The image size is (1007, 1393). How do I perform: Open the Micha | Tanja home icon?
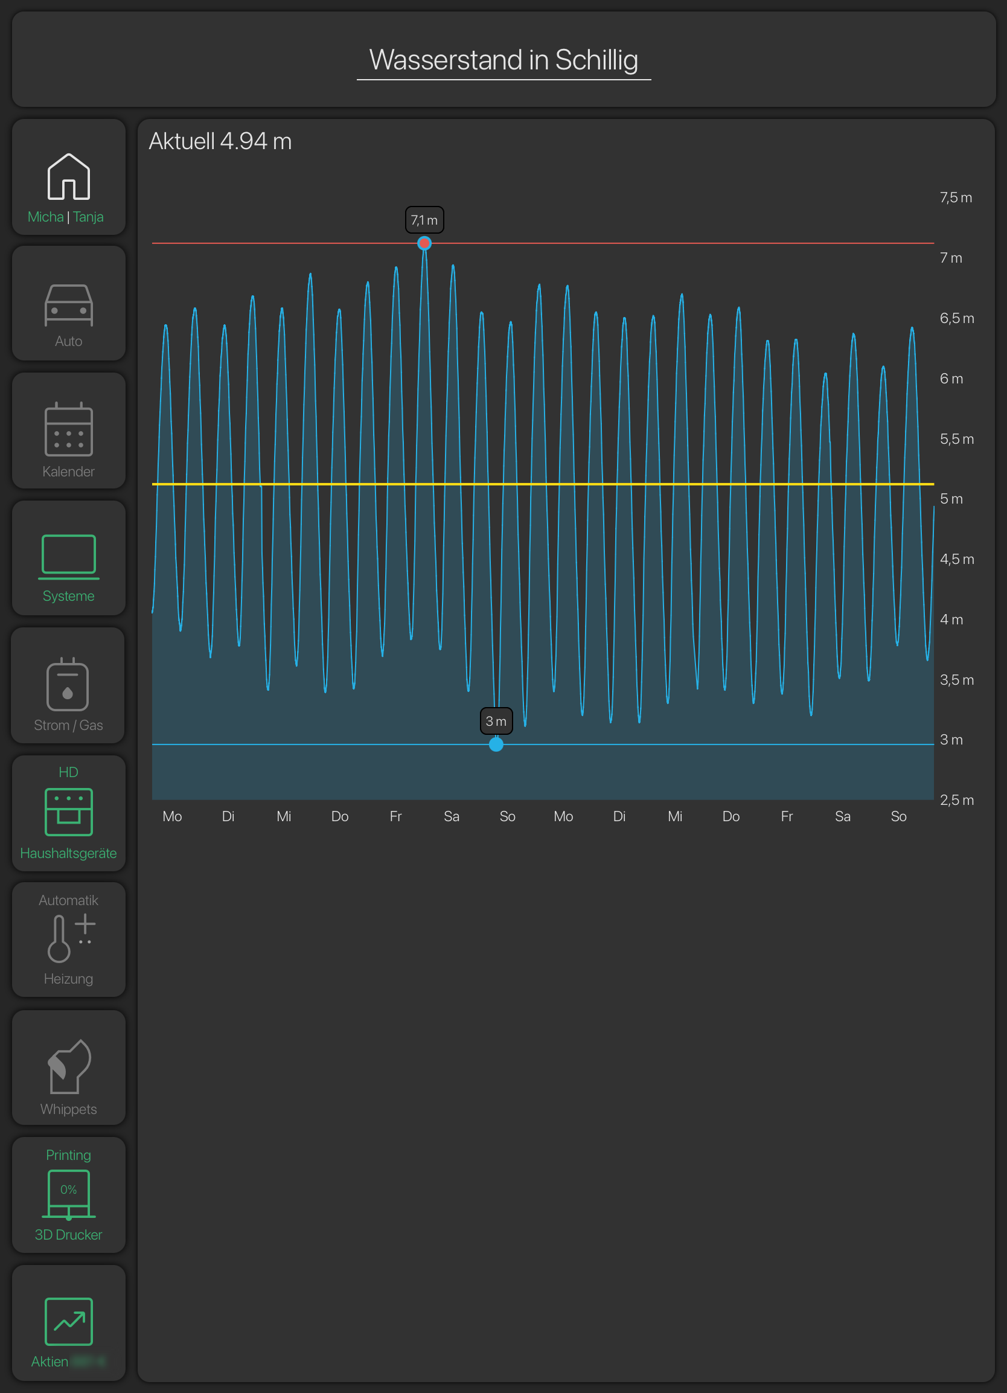point(69,176)
